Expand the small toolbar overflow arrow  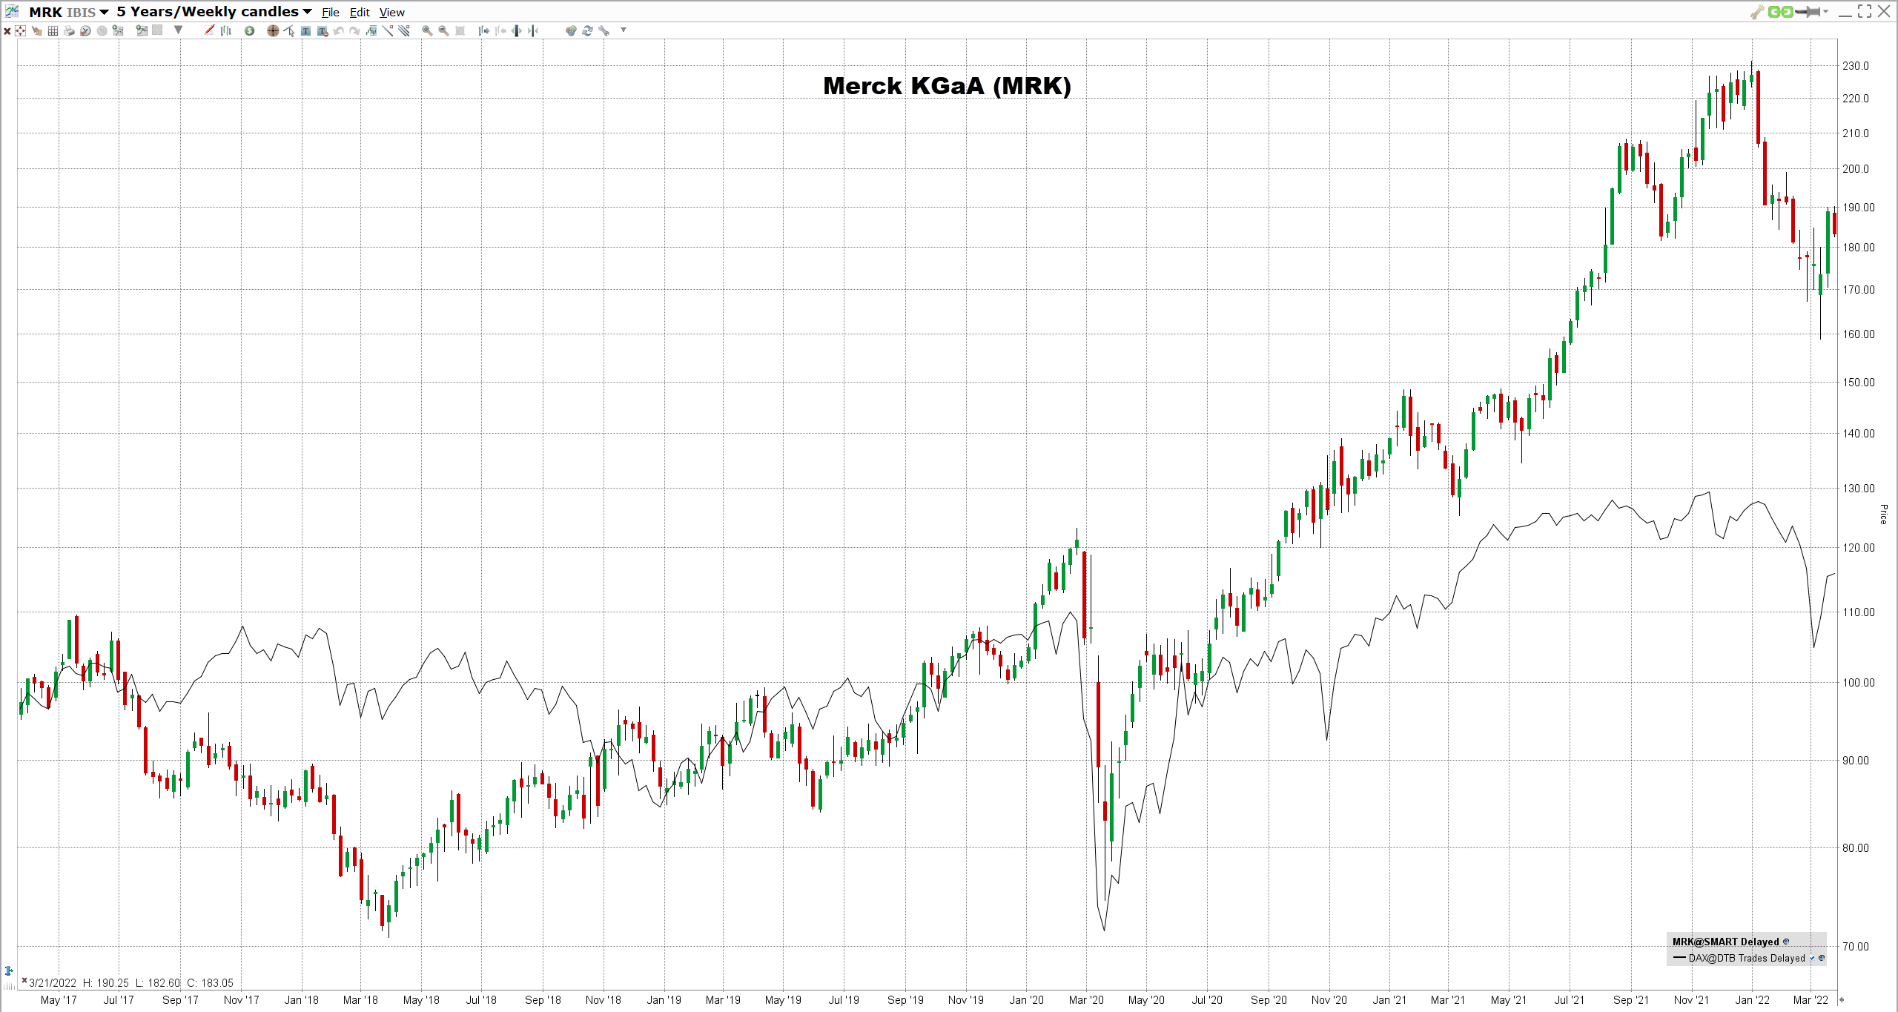point(624,30)
